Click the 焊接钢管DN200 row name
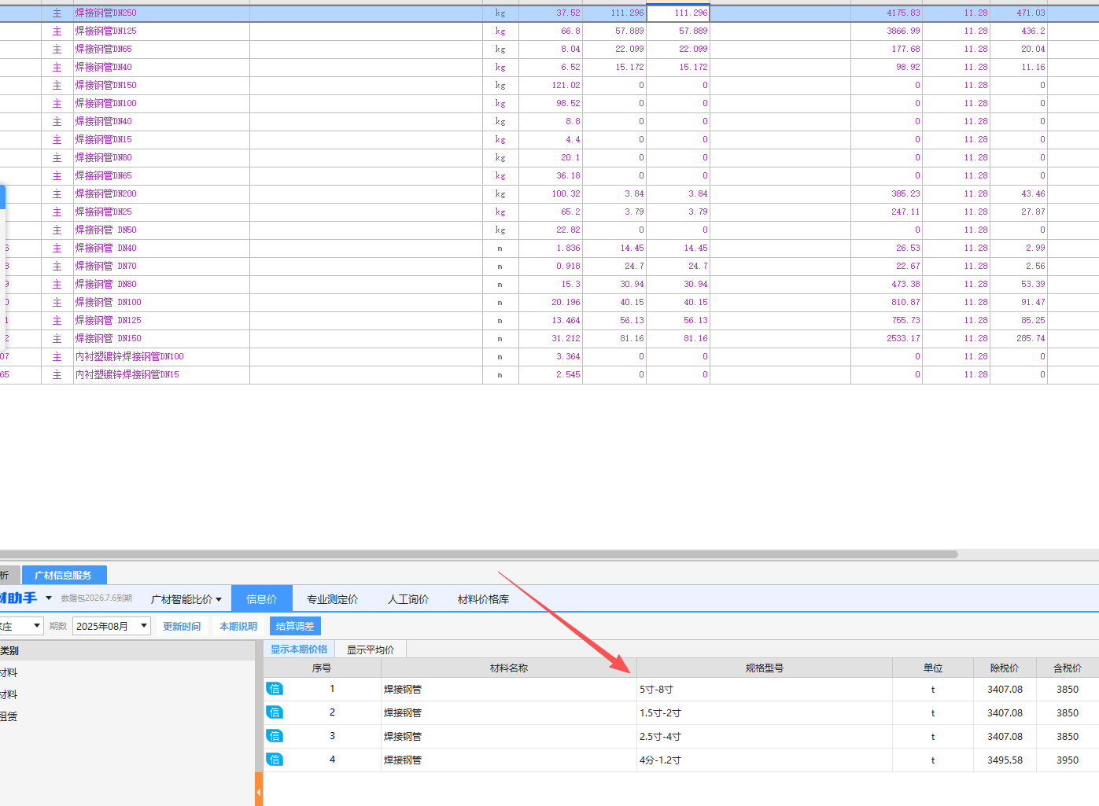 (x=106, y=194)
